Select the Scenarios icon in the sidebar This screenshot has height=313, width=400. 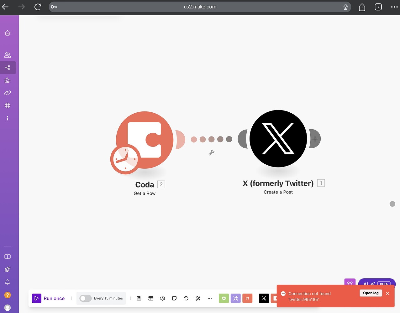[x=8, y=68]
